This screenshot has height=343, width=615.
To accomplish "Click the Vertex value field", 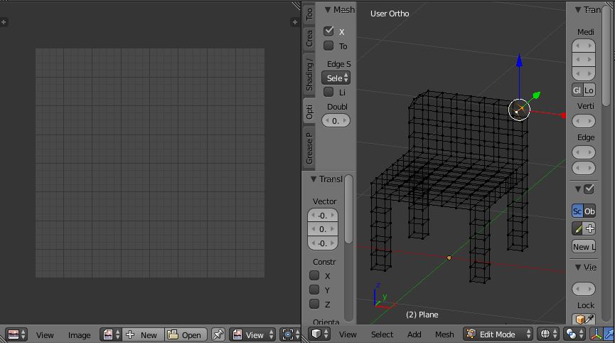I will (x=584, y=121).
